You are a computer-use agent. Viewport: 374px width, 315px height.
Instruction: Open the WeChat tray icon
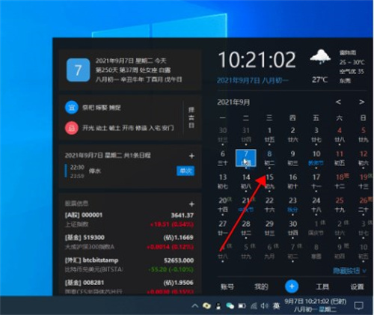tap(230, 305)
